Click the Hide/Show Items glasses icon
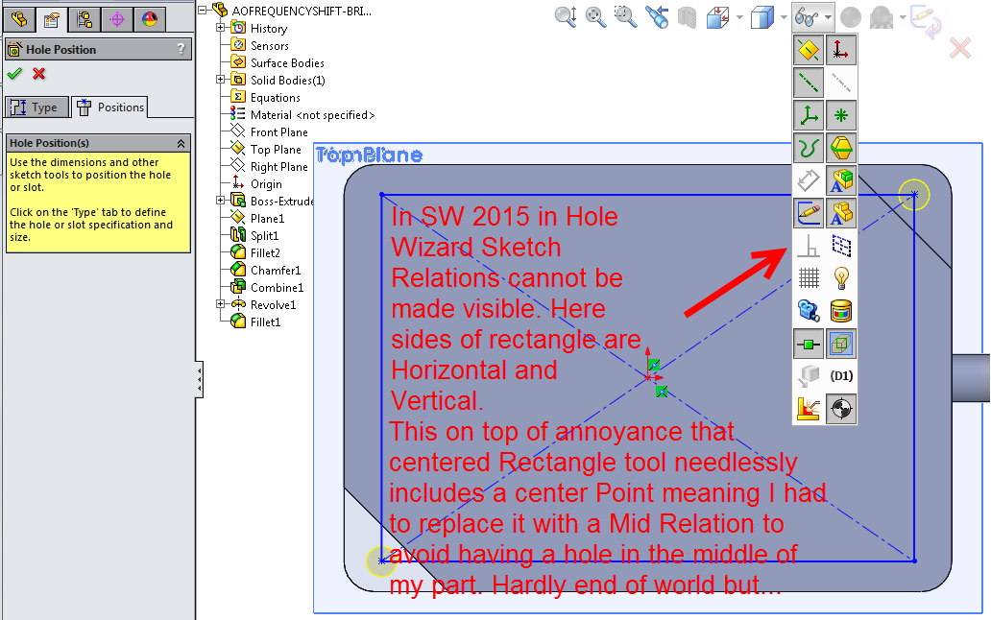The image size is (991, 620). [x=807, y=17]
